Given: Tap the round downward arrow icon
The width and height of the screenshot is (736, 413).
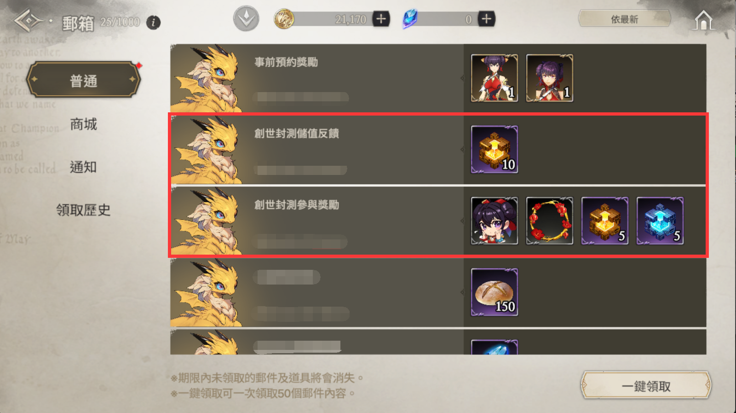Looking at the screenshot, I should click(246, 19).
